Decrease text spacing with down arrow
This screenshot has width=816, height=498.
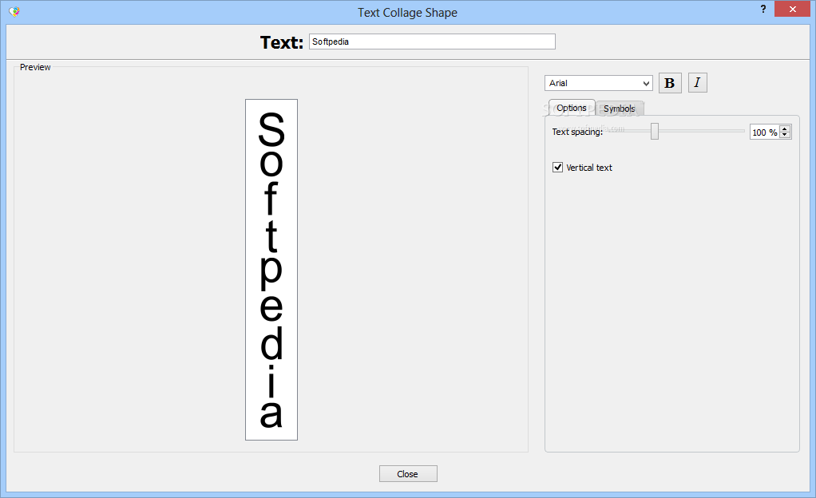tap(785, 136)
